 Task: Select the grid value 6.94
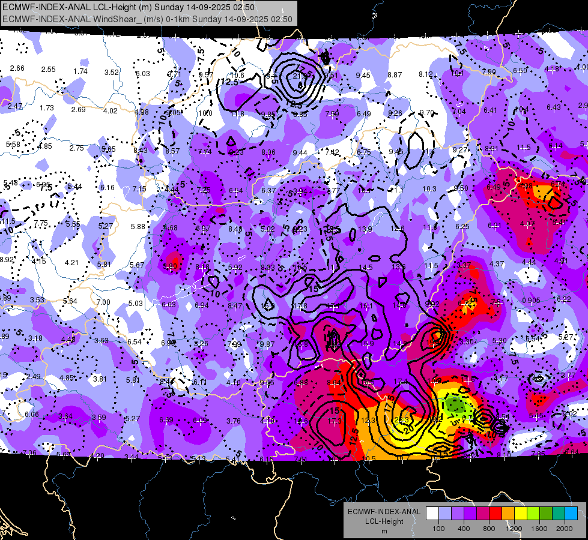tap(202, 305)
